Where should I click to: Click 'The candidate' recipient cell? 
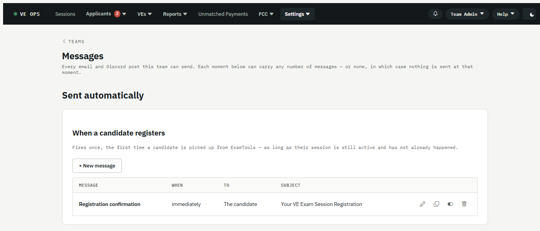[x=240, y=204]
